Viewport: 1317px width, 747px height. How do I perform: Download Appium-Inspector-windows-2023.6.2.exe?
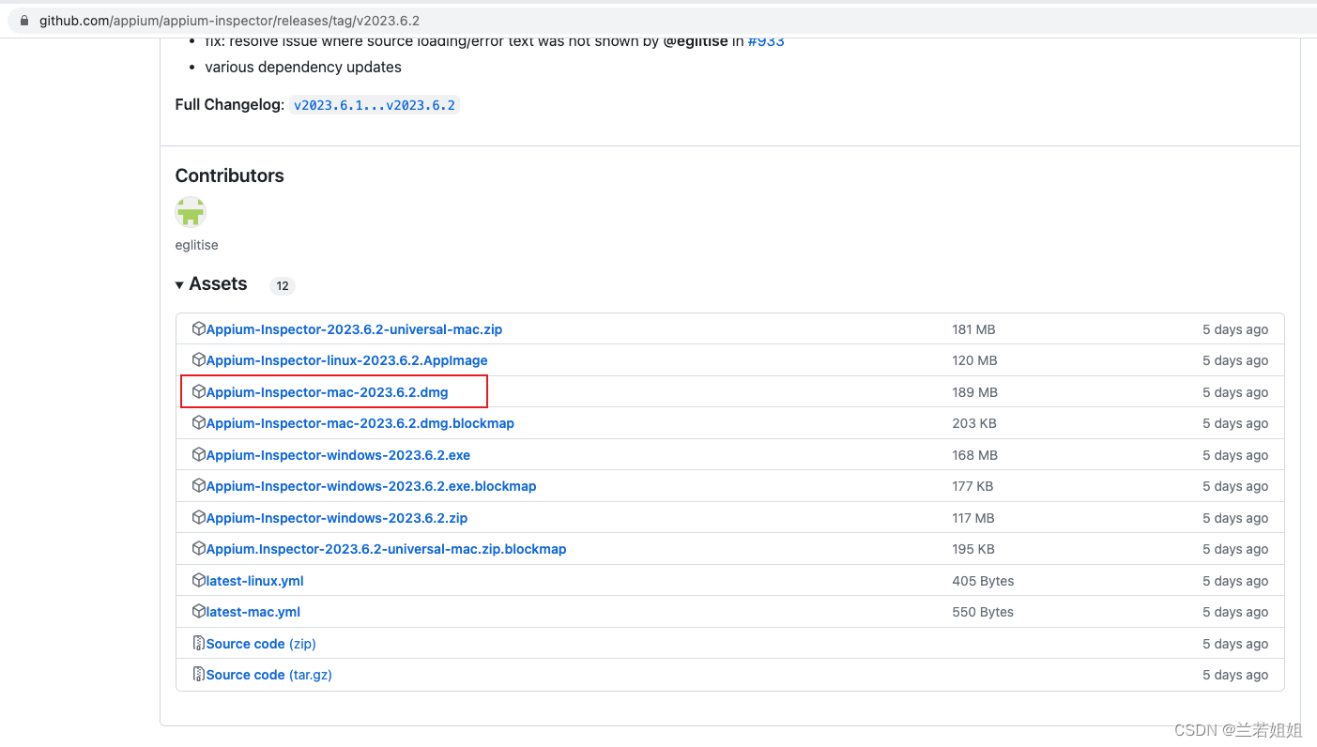click(x=338, y=455)
